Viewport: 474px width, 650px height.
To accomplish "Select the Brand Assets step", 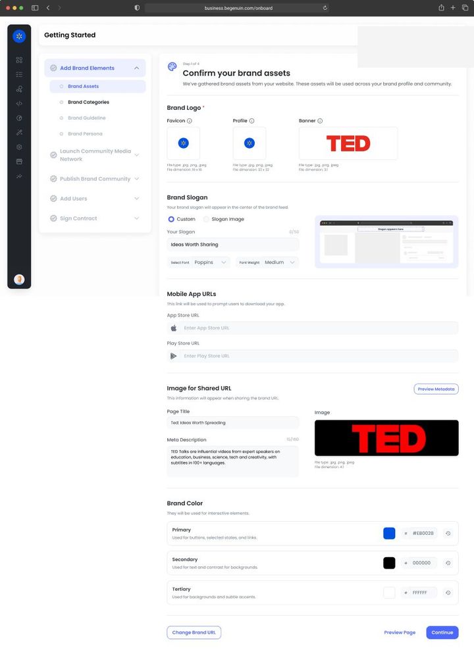I will pos(97,86).
